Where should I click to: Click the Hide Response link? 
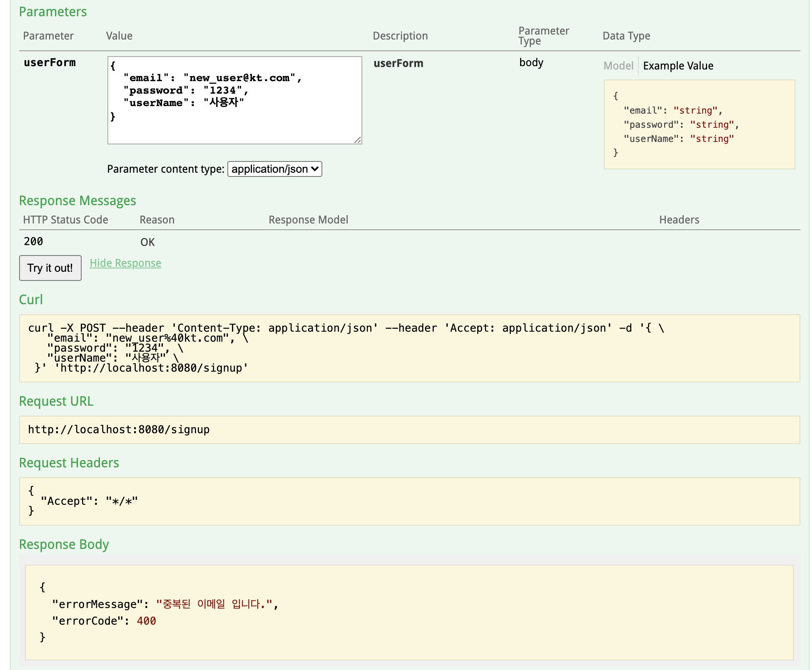pyautogui.click(x=125, y=263)
